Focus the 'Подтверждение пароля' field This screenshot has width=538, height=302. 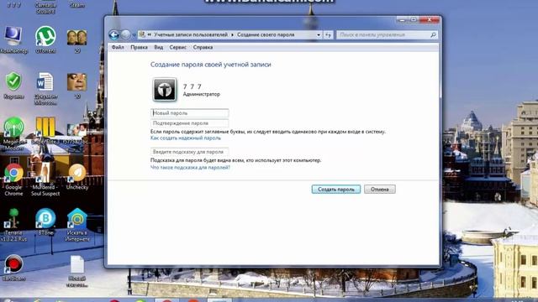[189, 123]
